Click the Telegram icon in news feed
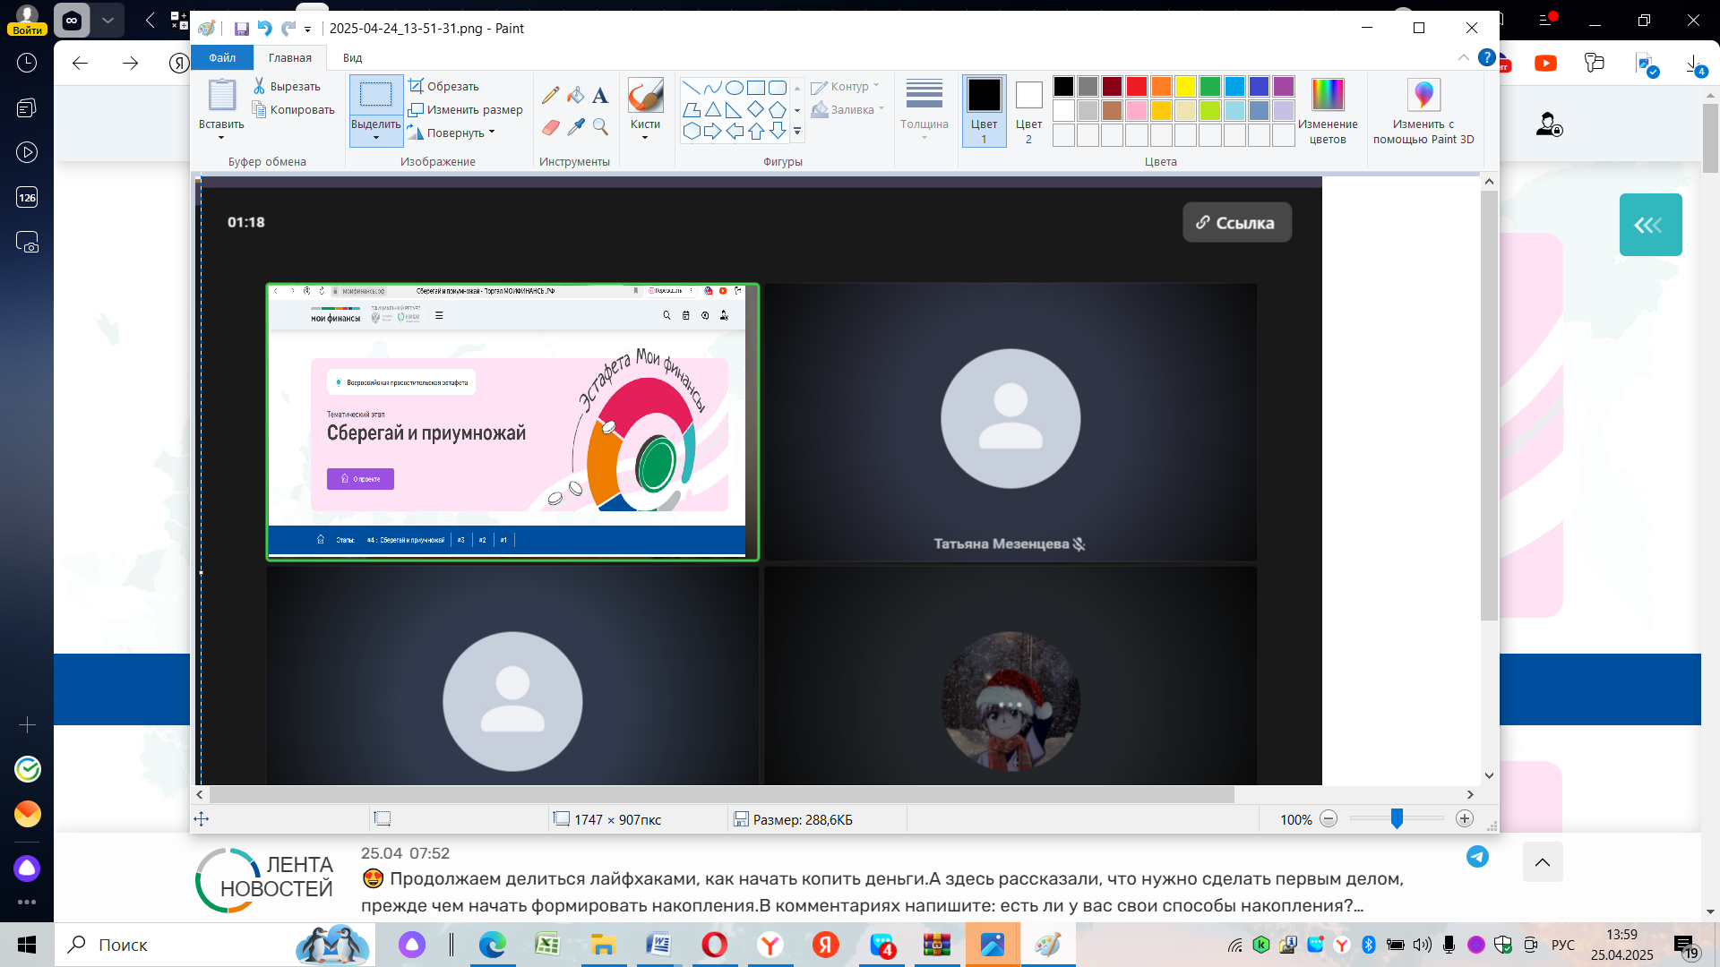Viewport: 1720px width, 967px height. tap(1477, 857)
